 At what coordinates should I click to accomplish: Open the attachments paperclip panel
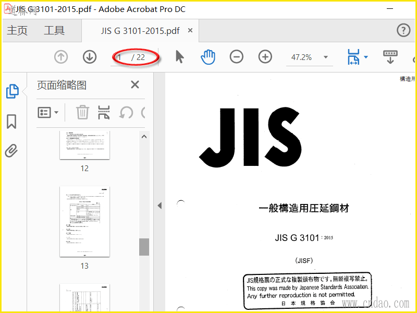point(11,151)
